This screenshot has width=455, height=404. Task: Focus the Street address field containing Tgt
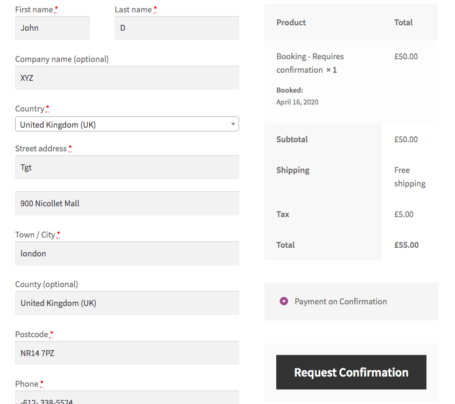(x=127, y=168)
